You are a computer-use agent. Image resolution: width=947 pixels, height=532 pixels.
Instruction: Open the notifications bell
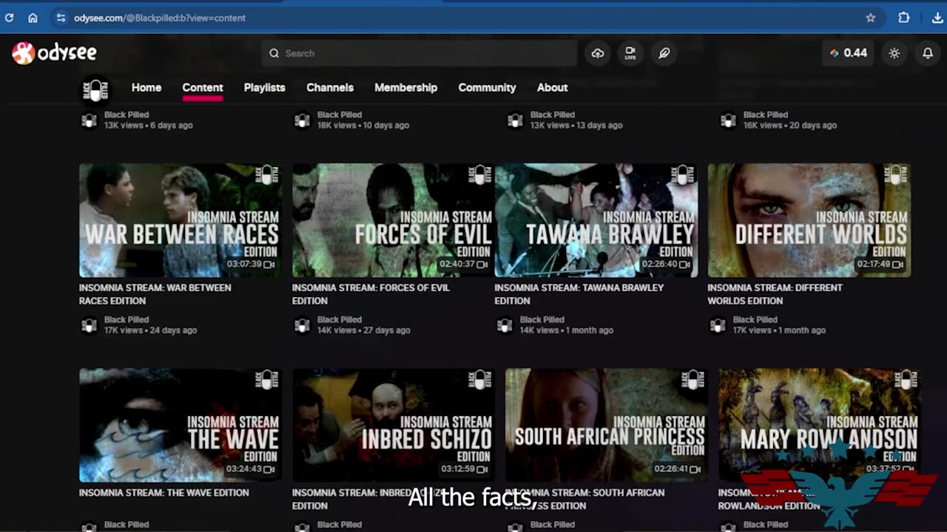click(928, 53)
